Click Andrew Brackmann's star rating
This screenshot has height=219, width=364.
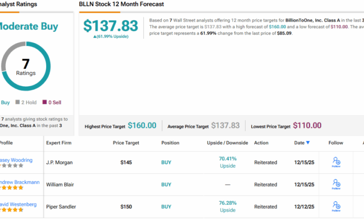(11, 188)
